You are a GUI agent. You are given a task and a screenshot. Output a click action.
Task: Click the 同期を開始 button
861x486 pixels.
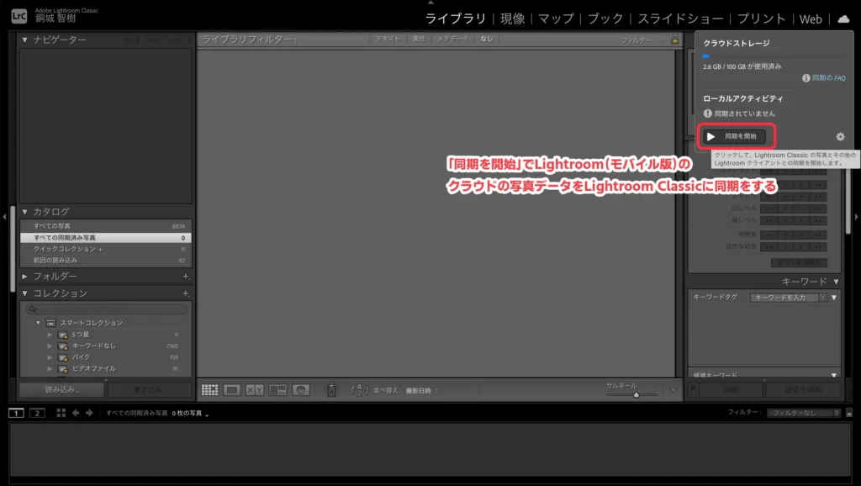(733, 136)
